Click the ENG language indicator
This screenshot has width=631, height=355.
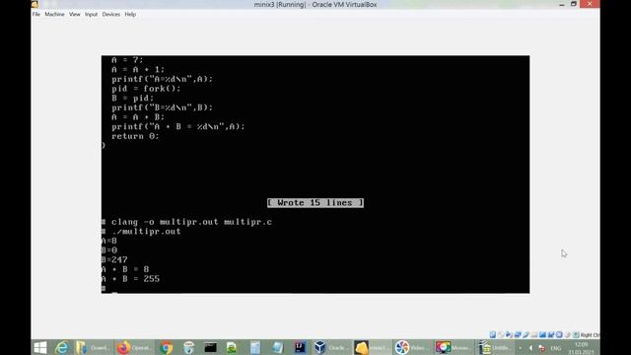tap(556, 348)
